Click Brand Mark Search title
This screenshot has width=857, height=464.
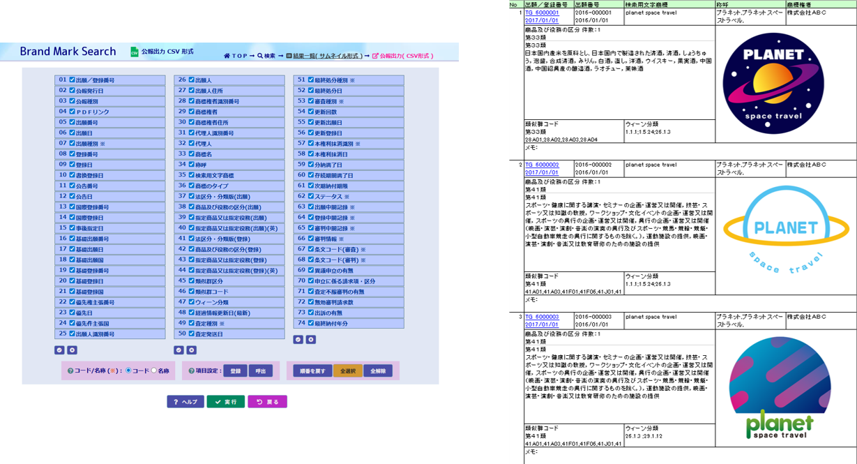[68, 52]
